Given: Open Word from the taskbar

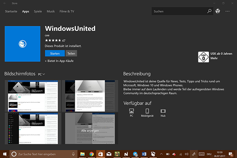Looking at the screenshot, I should pos(144,154).
